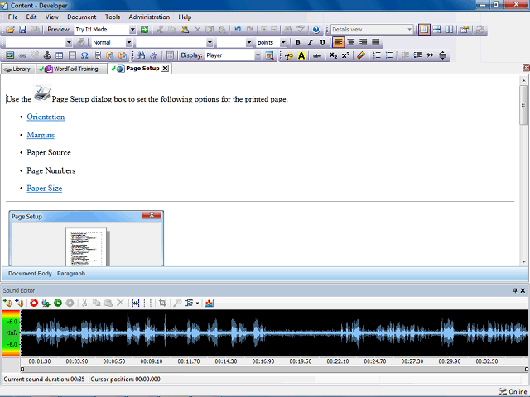The image size is (530, 397).
Task: Start preview with green arrow button
Action: [144, 30]
